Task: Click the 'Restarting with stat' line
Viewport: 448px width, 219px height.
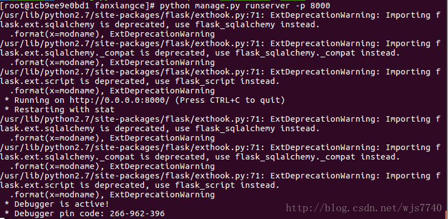Action: click(59, 110)
